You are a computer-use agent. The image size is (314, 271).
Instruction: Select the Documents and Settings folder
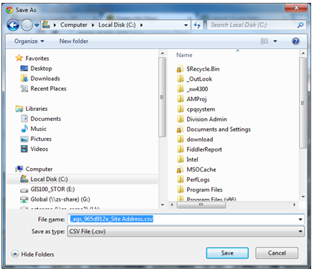pos(219,129)
